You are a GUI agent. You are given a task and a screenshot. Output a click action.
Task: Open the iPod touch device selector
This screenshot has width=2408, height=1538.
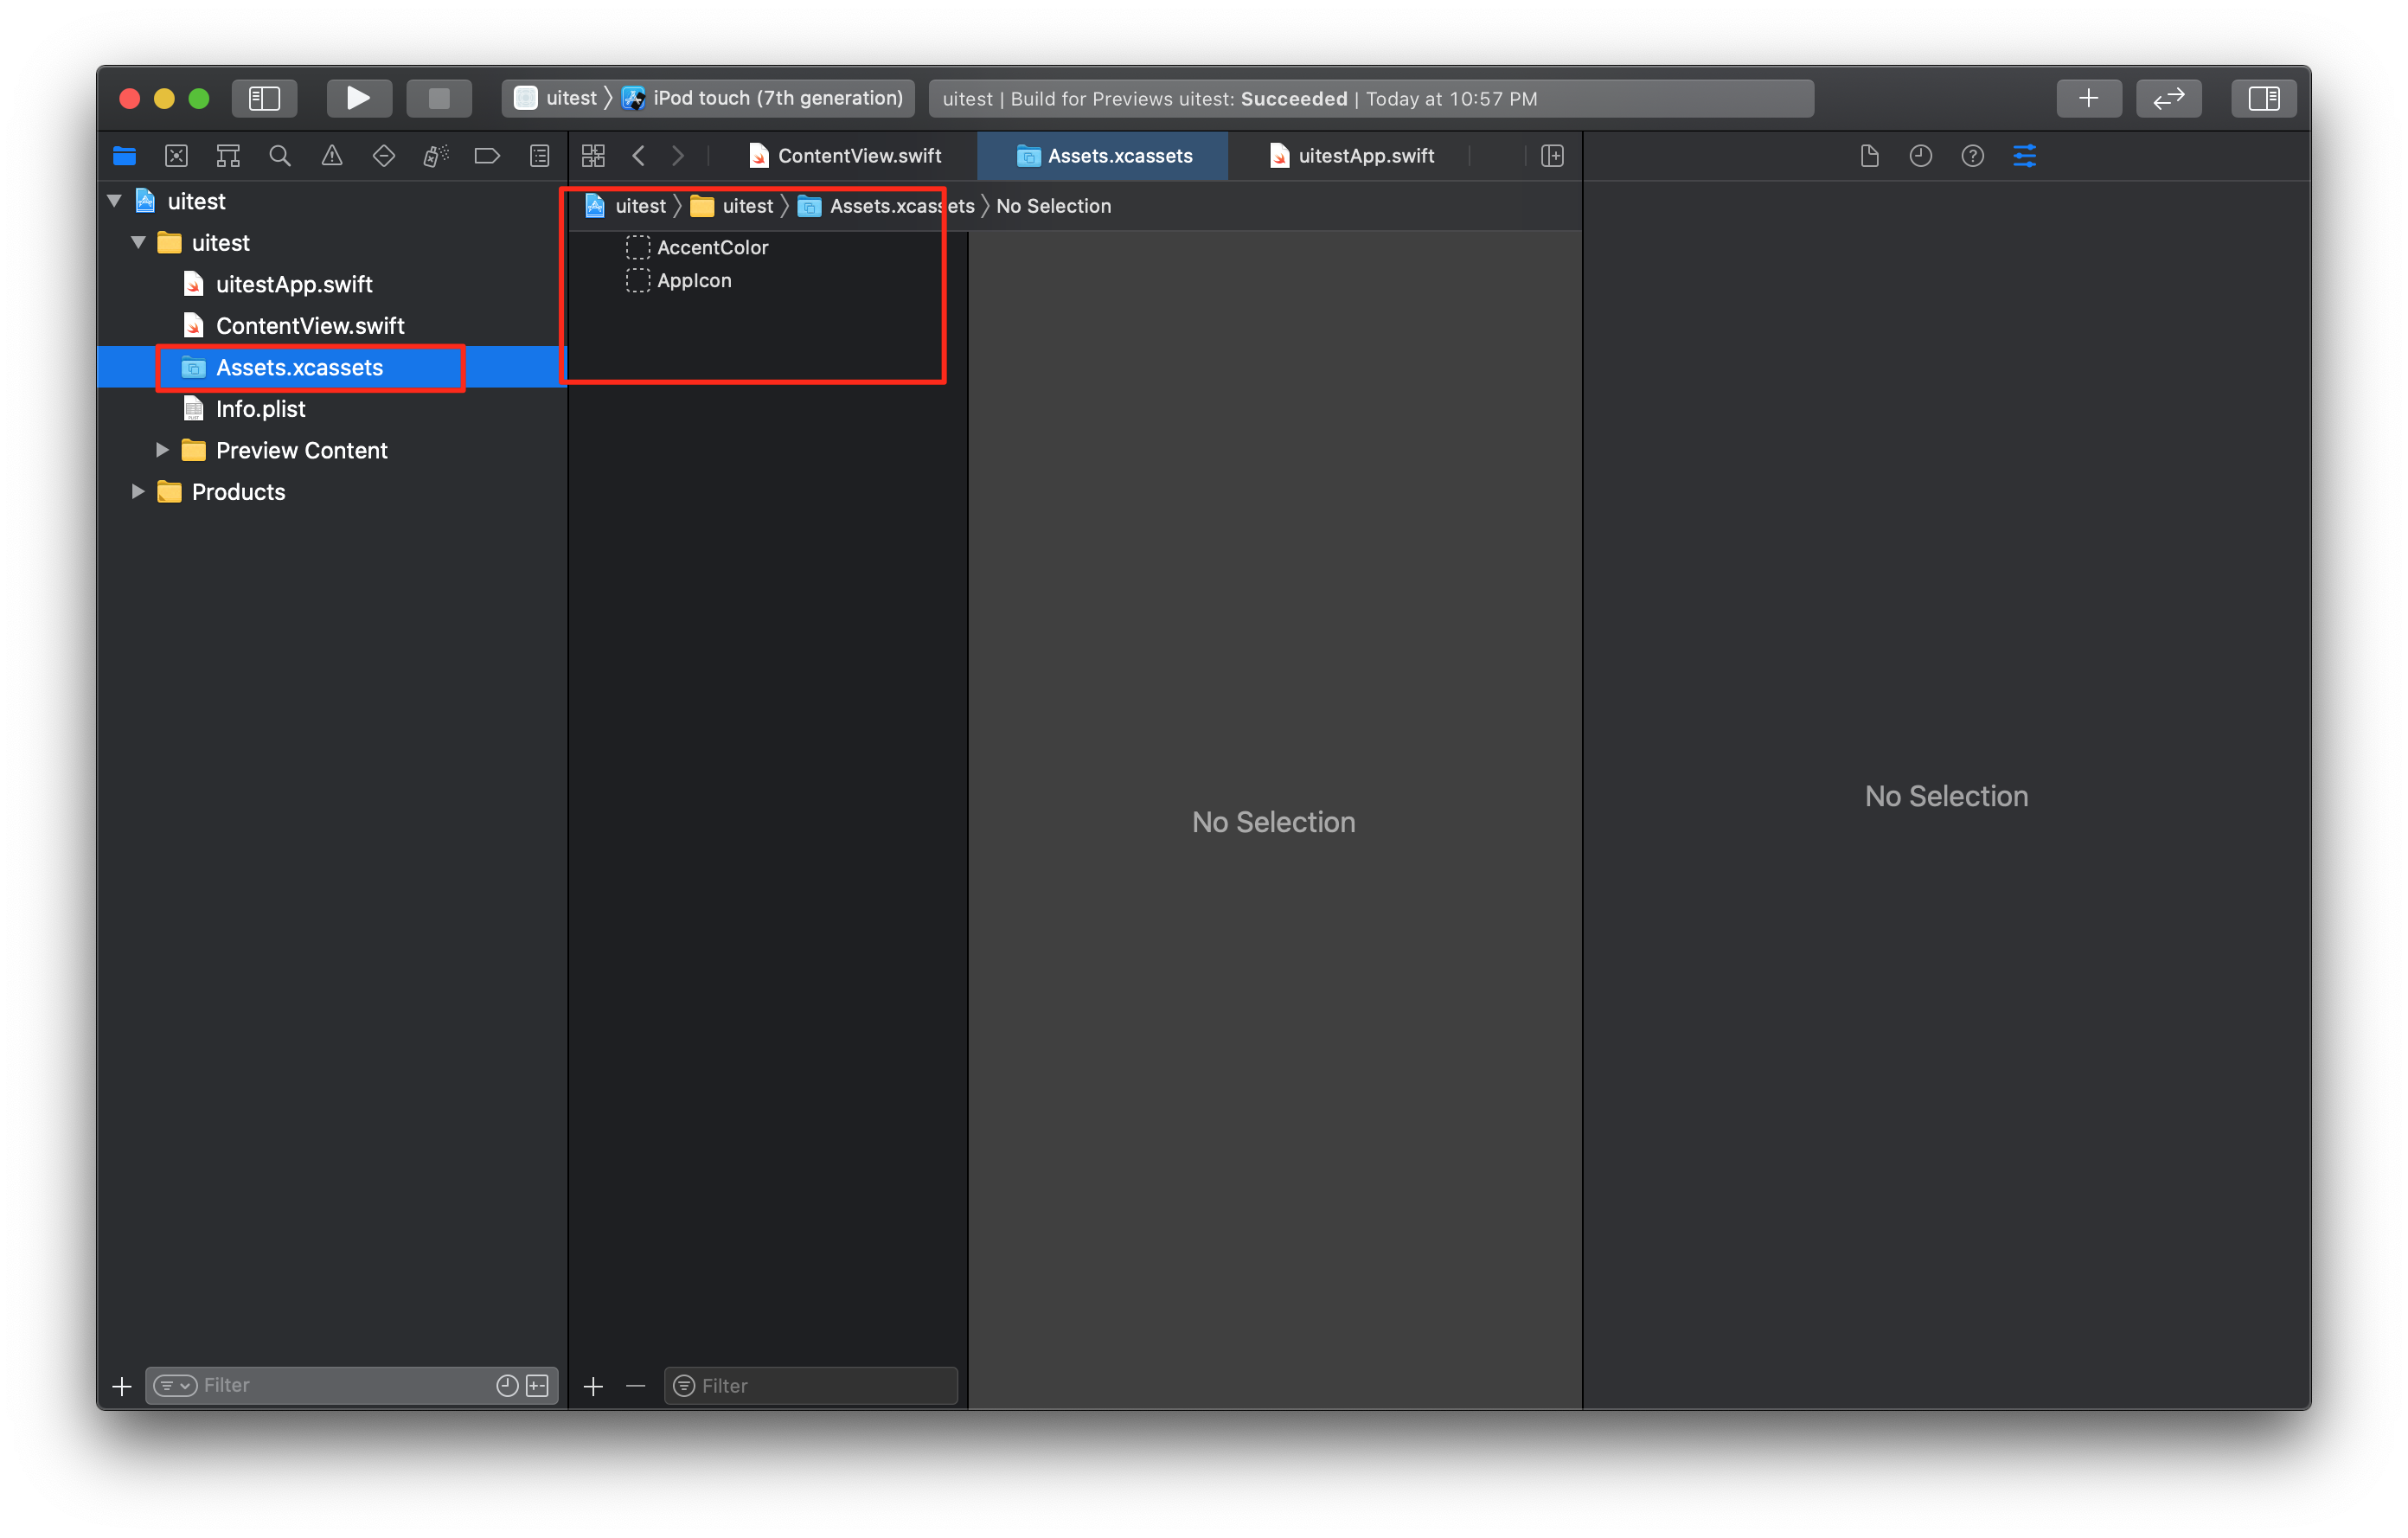point(777,98)
